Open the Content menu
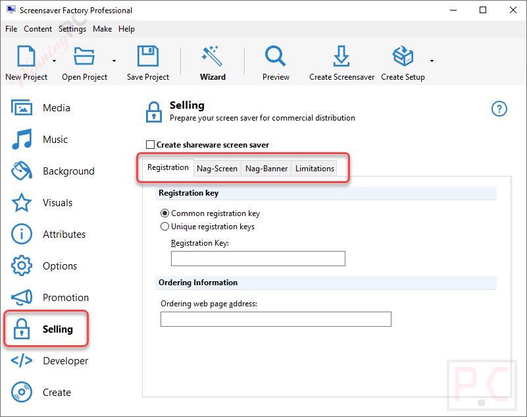This screenshot has height=417, width=527. point(38,29)
